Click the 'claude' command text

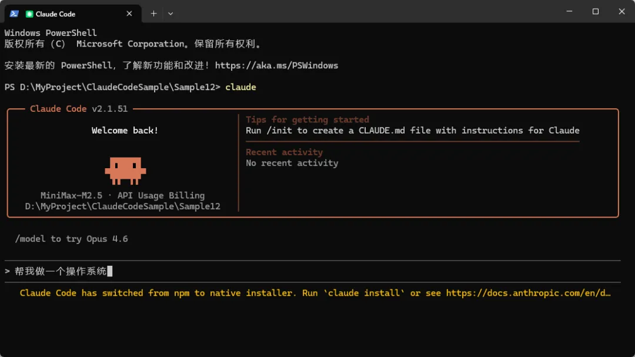tap(240, 87)
